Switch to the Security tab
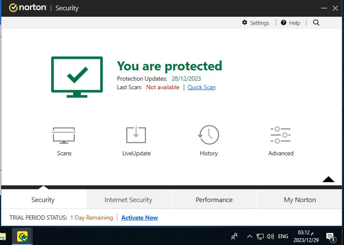 click(43, 200)
